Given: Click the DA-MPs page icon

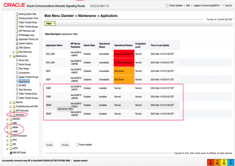Looking at the screenshot, I should point(17,85).
